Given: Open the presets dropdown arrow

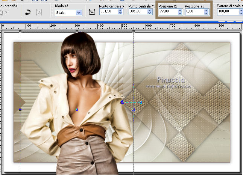Looking at the screenshot, I should pos(6,12).
